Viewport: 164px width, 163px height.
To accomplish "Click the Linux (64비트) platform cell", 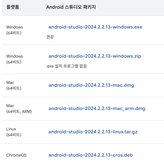I will tap(14, 132).
